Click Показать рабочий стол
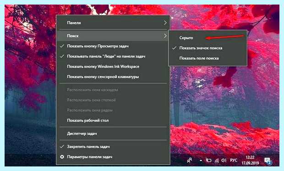Screen dimensions: 284x171 coord(113,120)
